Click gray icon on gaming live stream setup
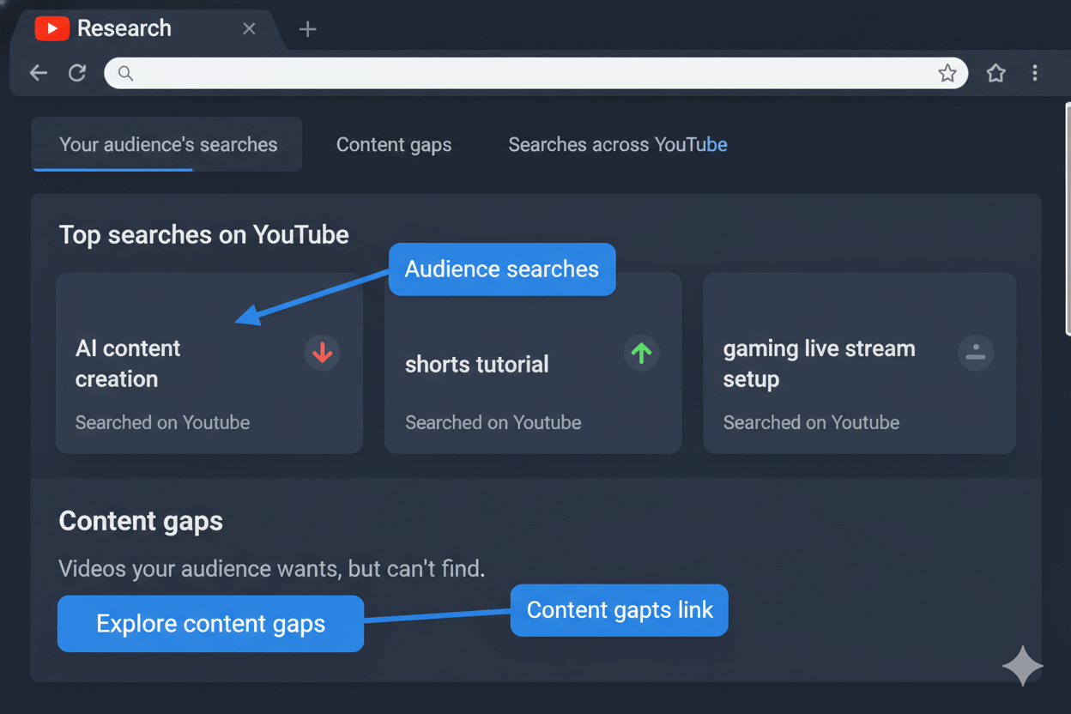 [x=975, y=353]
